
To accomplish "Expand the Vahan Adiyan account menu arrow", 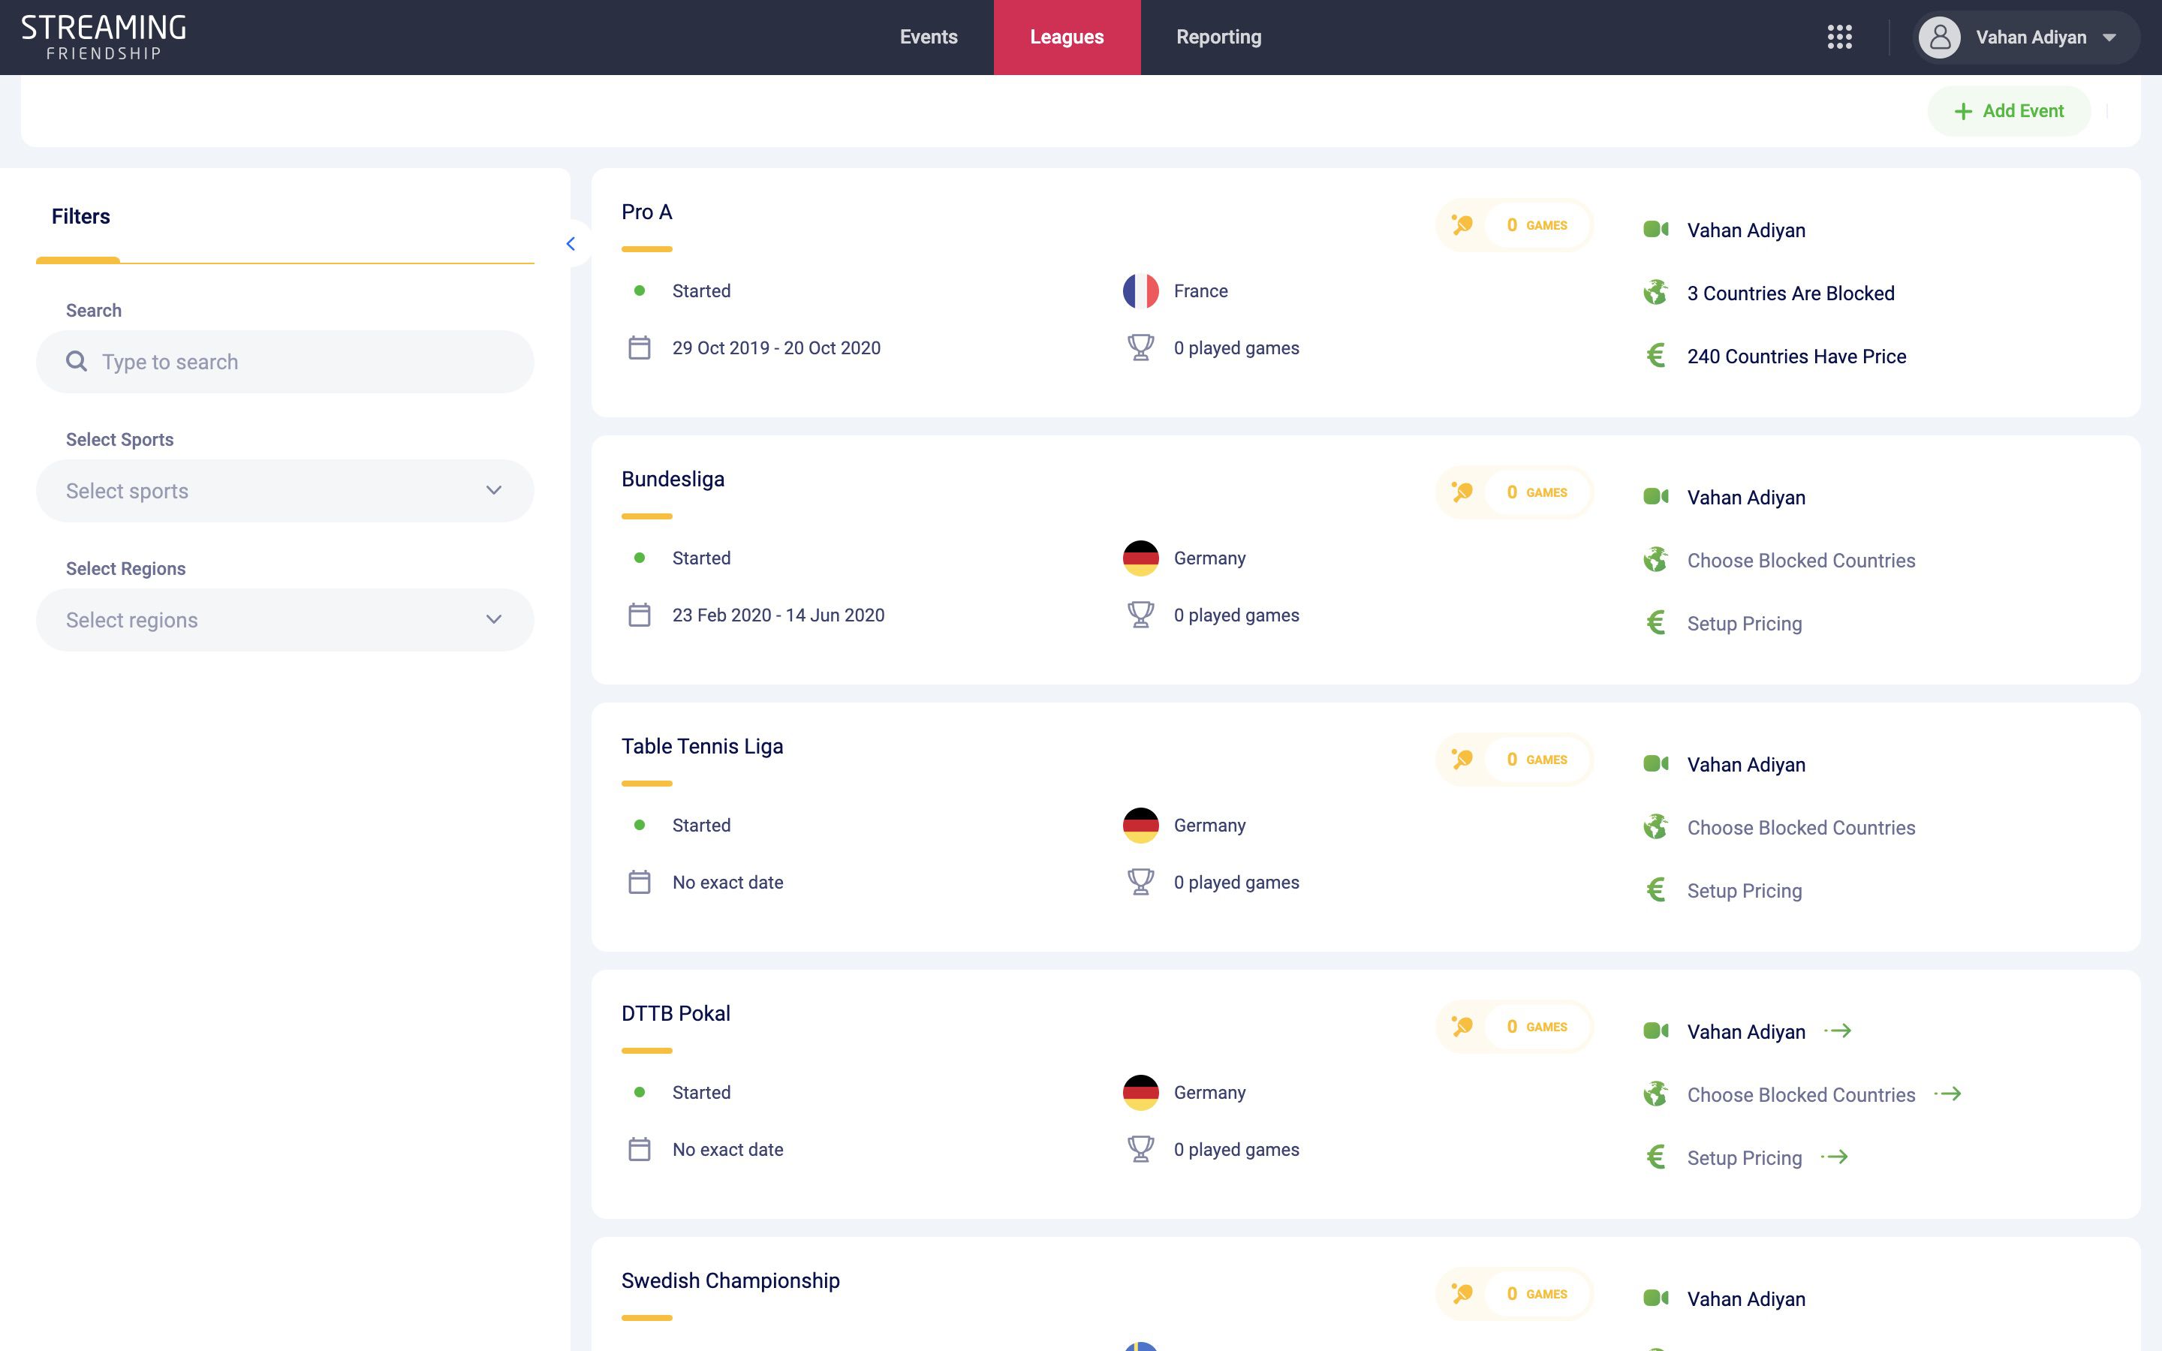I will (x=2109, y=38).
